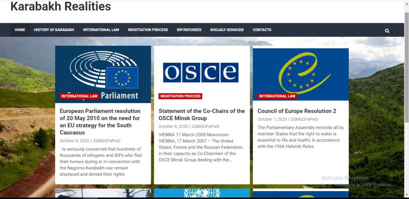
Task: Click INTERNATIONAL LAW tag on European Parliament card
Action: click(x=80, y=96)
